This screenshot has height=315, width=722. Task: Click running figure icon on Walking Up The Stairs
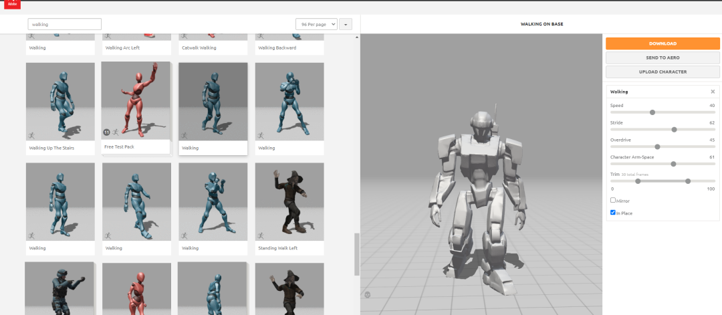coord(31,135)
